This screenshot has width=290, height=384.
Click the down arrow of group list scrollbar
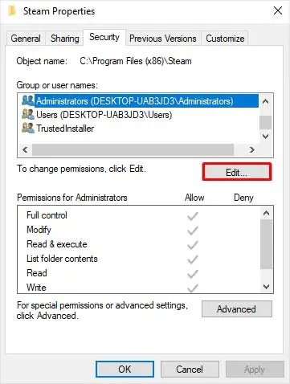coord(265,137)
